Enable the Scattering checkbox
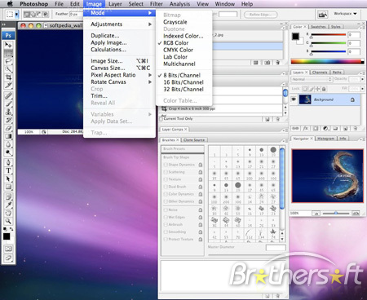The width and height of the screenshot is (367, 300). [166, 172]
